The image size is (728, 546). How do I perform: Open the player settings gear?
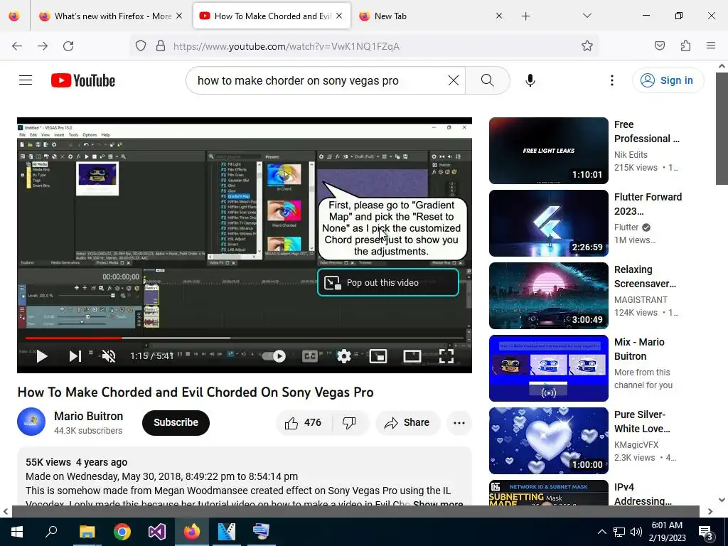[x=344, y=356]
